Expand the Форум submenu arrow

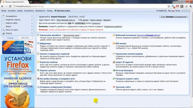coord(32,26)
